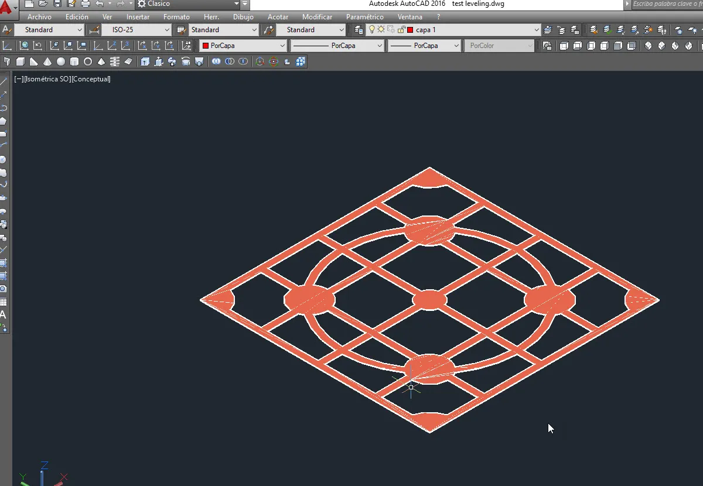Expand the capa 1 layer dropdown

tap(536, 30)
